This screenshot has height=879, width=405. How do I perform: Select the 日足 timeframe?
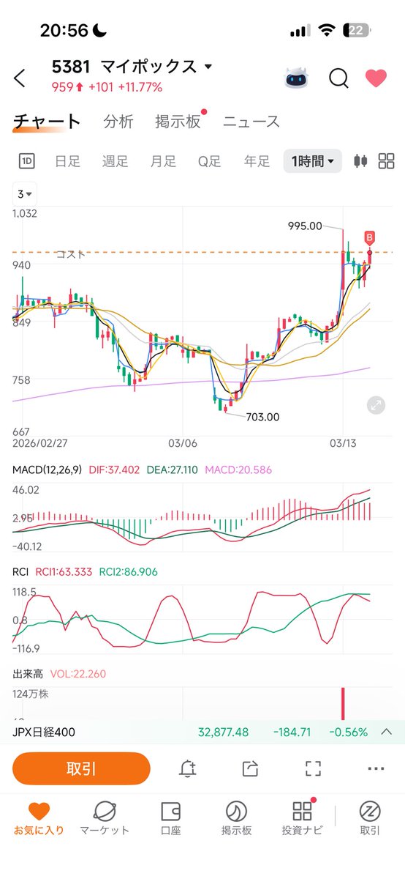point(68,161)
